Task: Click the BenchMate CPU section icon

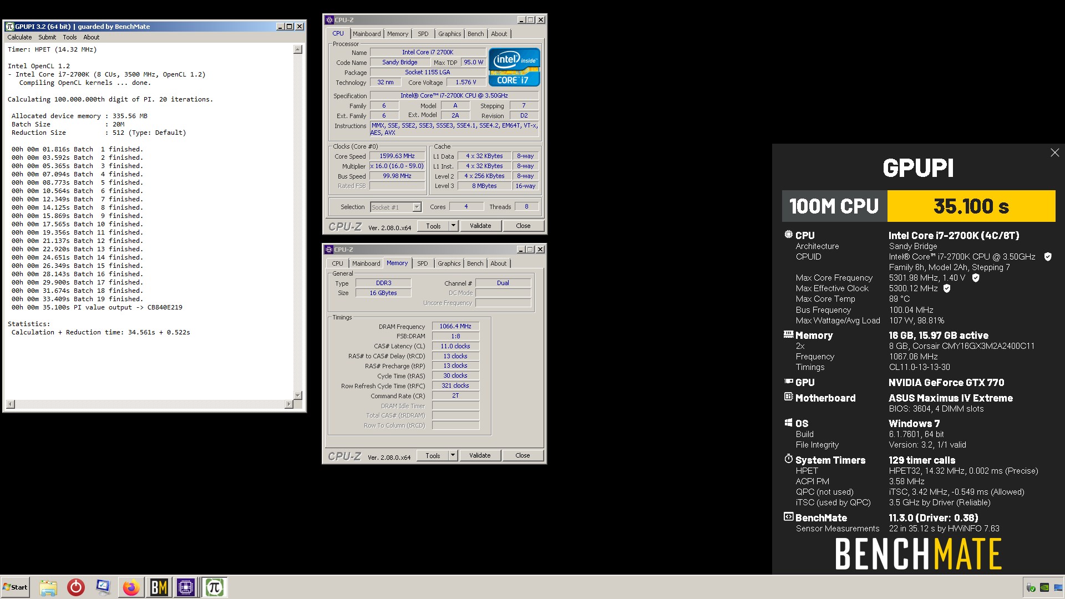Action: pyautogui.click(x=788, y=235)
